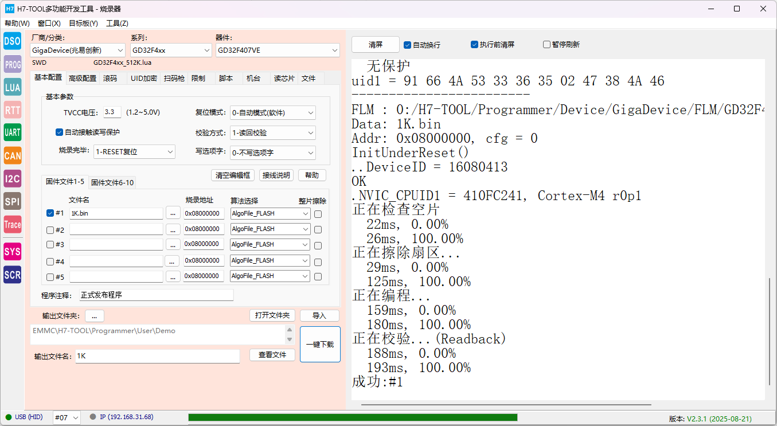777x426 pixels.
Task: Open the UART serial tool
Action: coord(13,132)
